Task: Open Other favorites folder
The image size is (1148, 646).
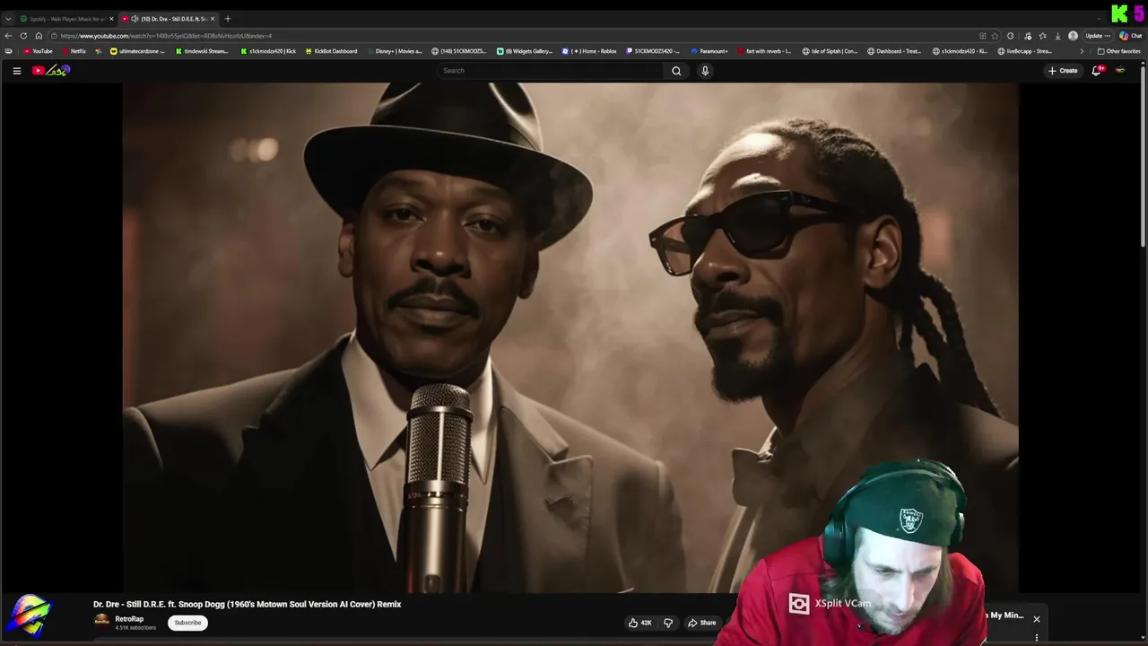Action: (1119, 51)
